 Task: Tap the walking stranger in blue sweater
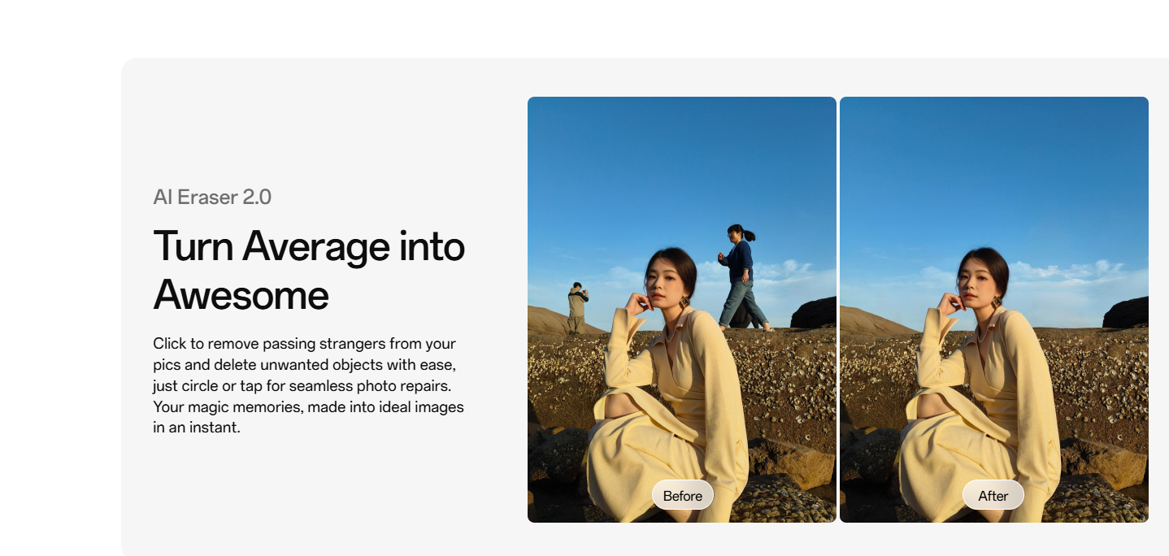tap(740, 276)
